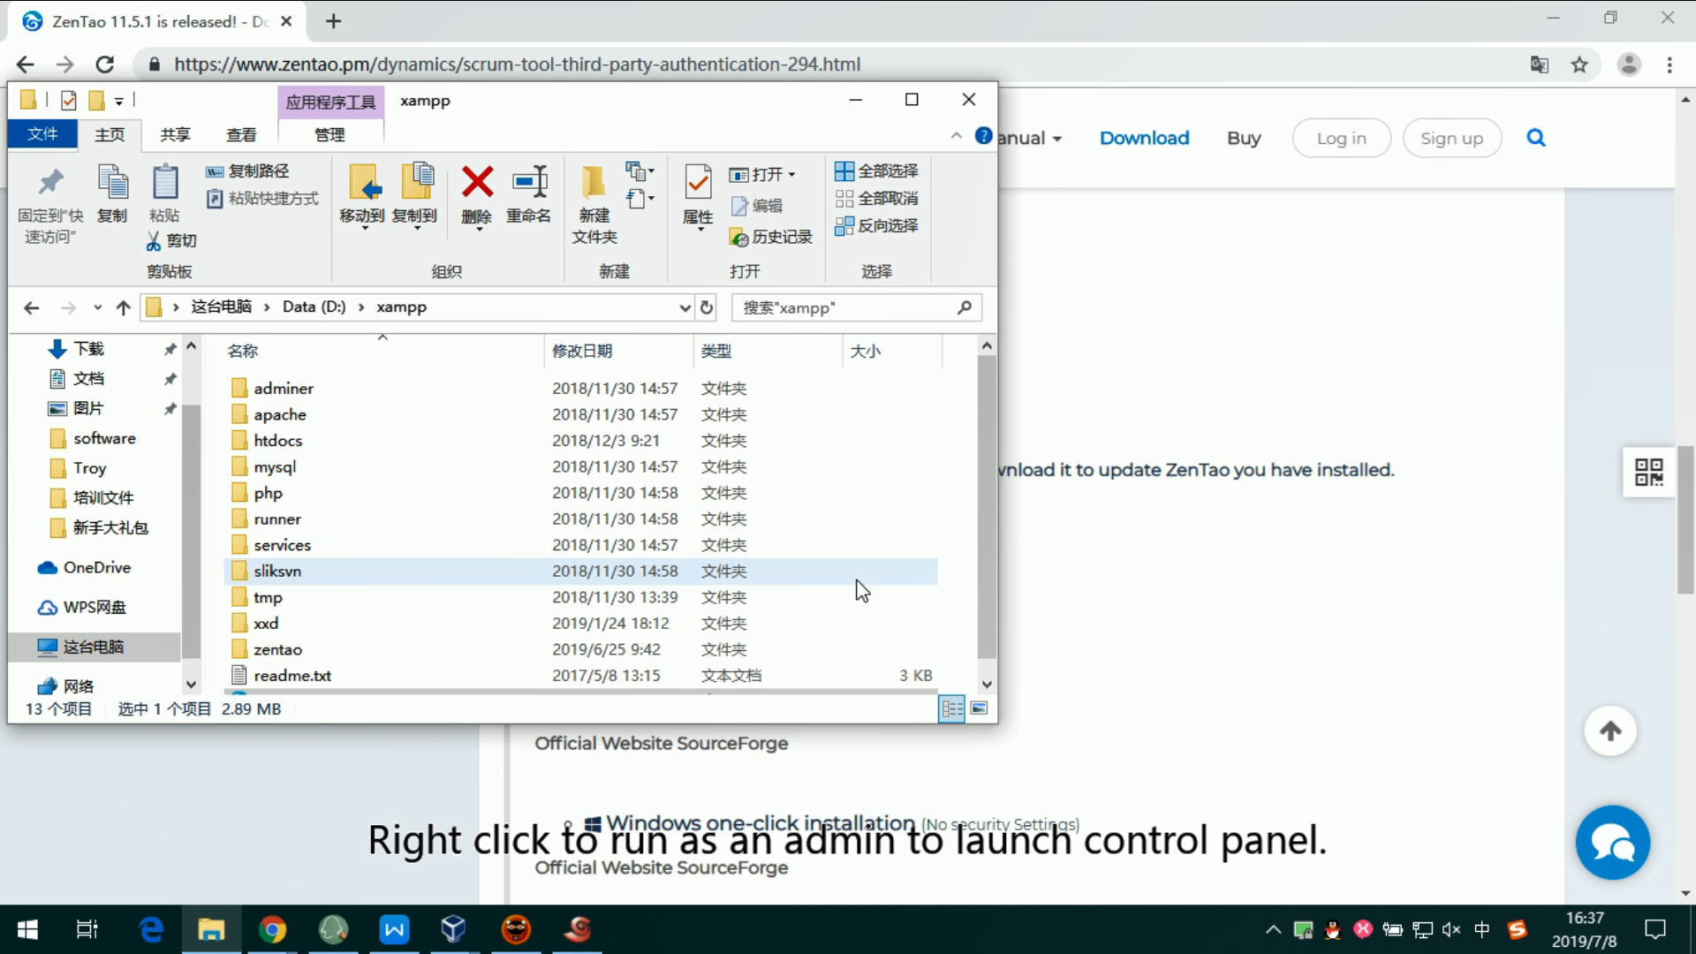The width and height of the screenshot is (1696, 954).
Task: Click Select all (全部选择)
Action: click(x=876, y=171)
